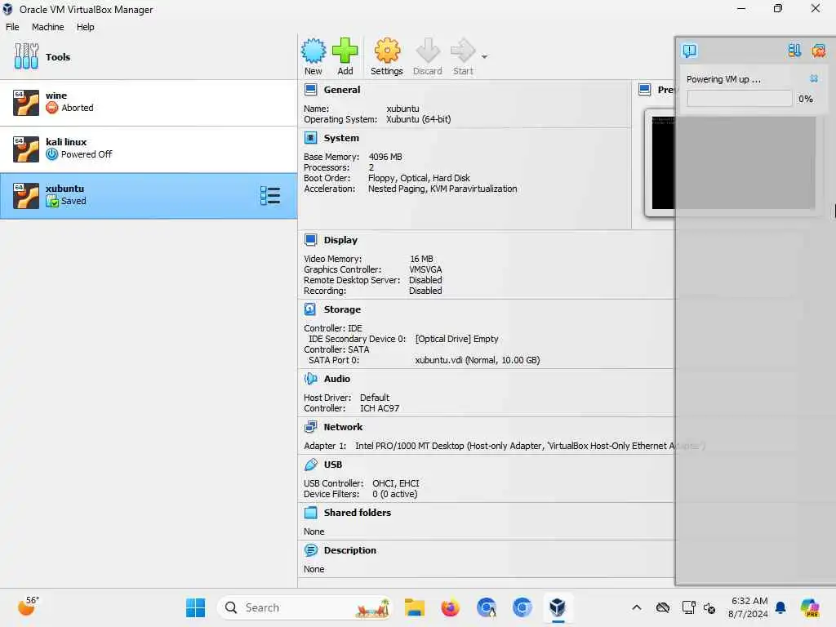This screenshot has width=836, height=627.
Task: Open File Explorer from taskbar
Action: [414, 607]
